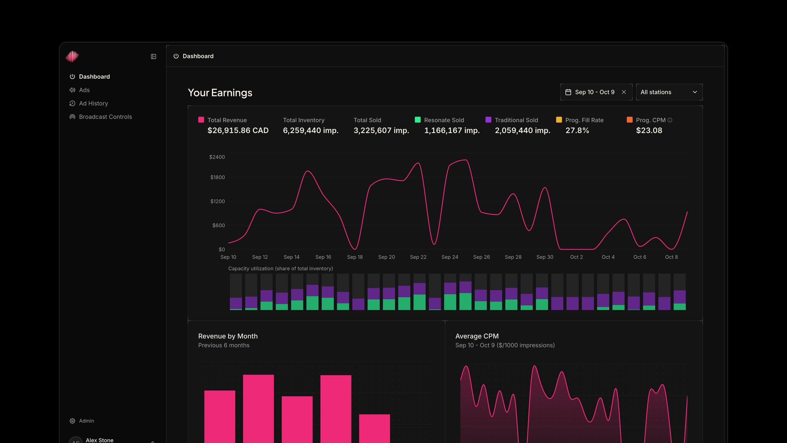Click the Sep 24 axis label
Viewport: 787px width, 443px height.
(x=450, y=257)
